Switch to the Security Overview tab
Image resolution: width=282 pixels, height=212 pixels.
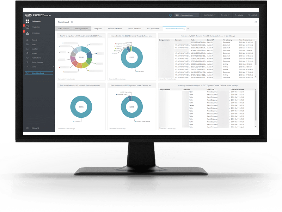81,28
